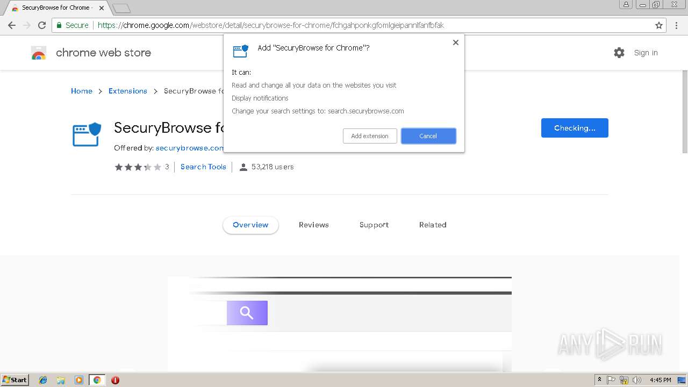Click the SecuryBrowse extension icon
The image size is (688, 387).
[87, 134]
